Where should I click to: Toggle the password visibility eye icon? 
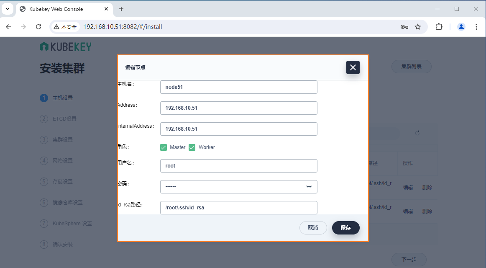pyautogui.click(x=309, y=186)
